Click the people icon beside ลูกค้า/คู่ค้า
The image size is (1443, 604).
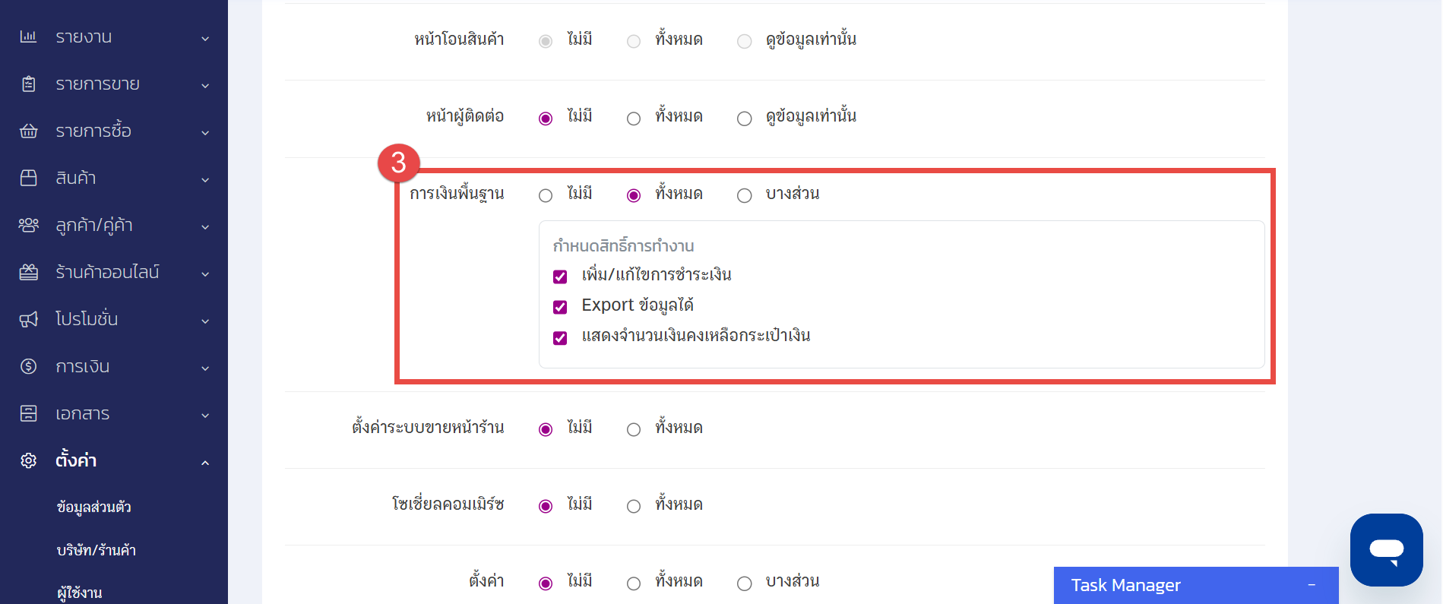tap(28, 225)
